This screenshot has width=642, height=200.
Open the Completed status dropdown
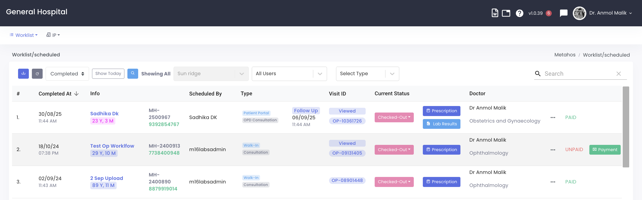click(x=67, y=74)
